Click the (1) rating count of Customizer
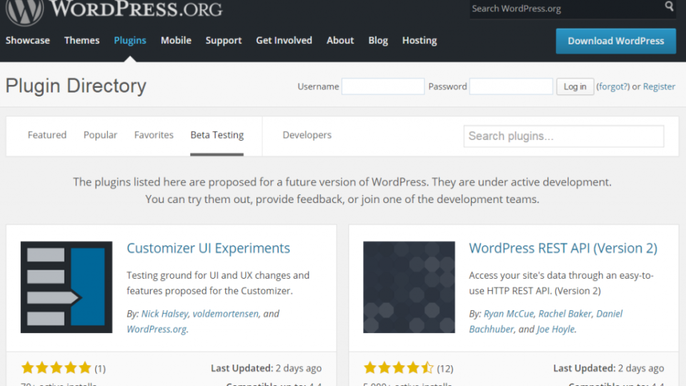686x386 pixels. point(100,369)
